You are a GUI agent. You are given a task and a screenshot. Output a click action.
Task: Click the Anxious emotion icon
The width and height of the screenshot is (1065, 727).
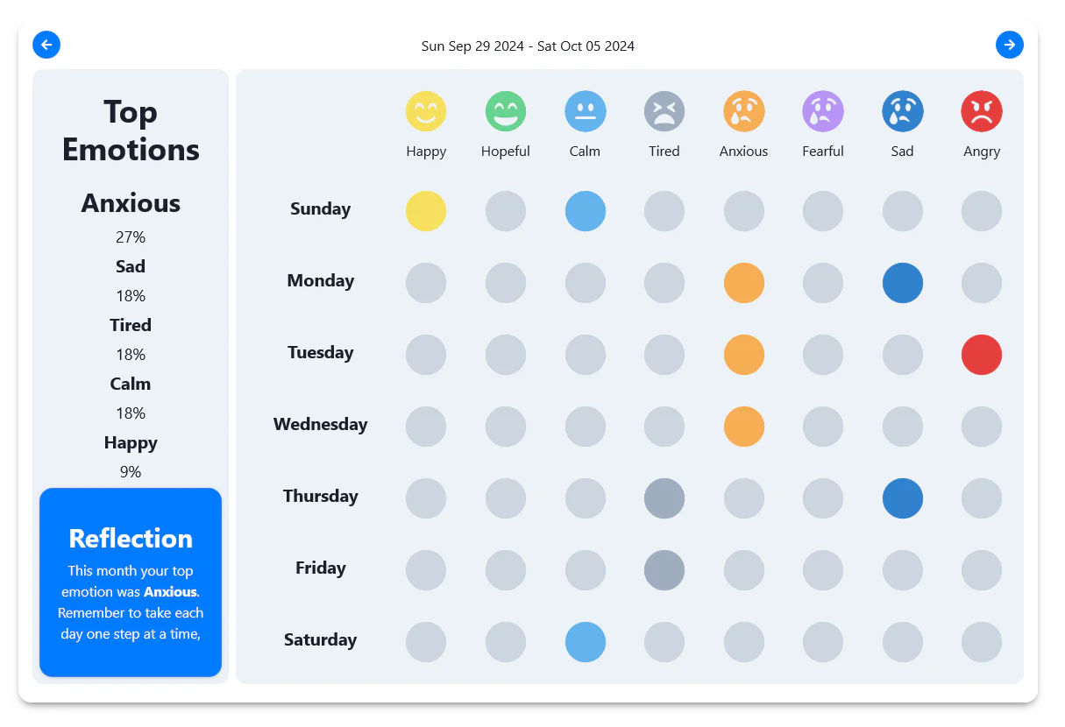[x=743, y=111]
